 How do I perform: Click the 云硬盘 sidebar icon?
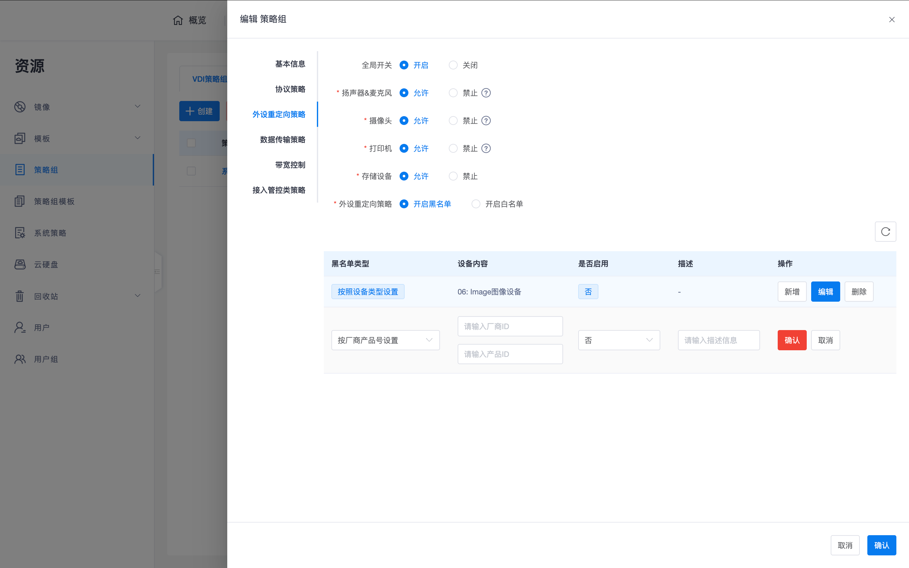coord(20,264)
